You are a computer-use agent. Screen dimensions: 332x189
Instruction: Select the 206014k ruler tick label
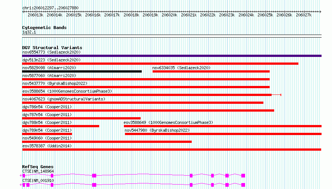[54, 15]
